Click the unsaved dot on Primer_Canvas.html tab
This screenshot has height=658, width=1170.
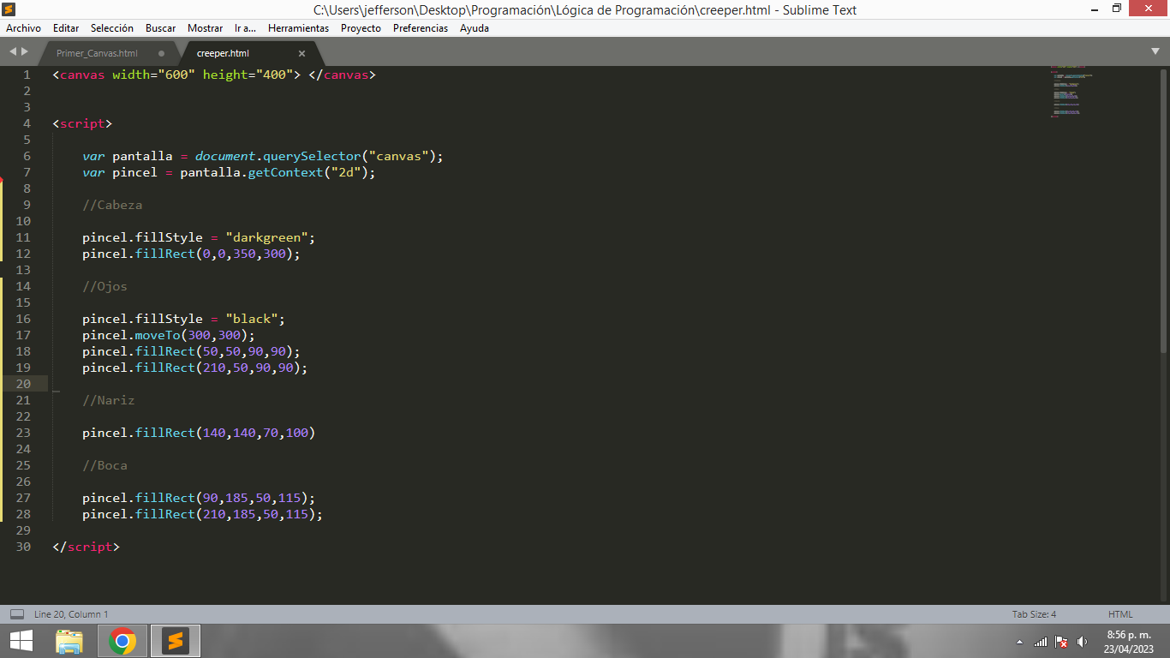coord(161,53)
